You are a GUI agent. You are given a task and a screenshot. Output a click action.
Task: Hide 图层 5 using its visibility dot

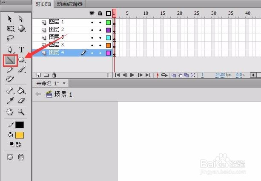[92, 38]
